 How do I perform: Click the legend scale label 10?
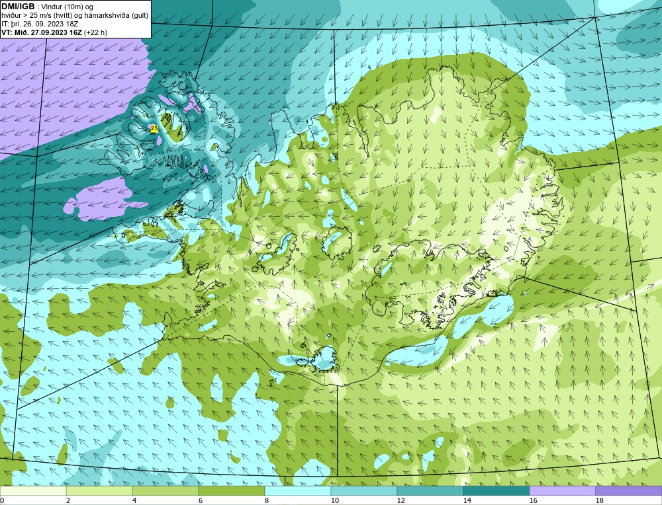pyautogui.click(x=334, y=500)
